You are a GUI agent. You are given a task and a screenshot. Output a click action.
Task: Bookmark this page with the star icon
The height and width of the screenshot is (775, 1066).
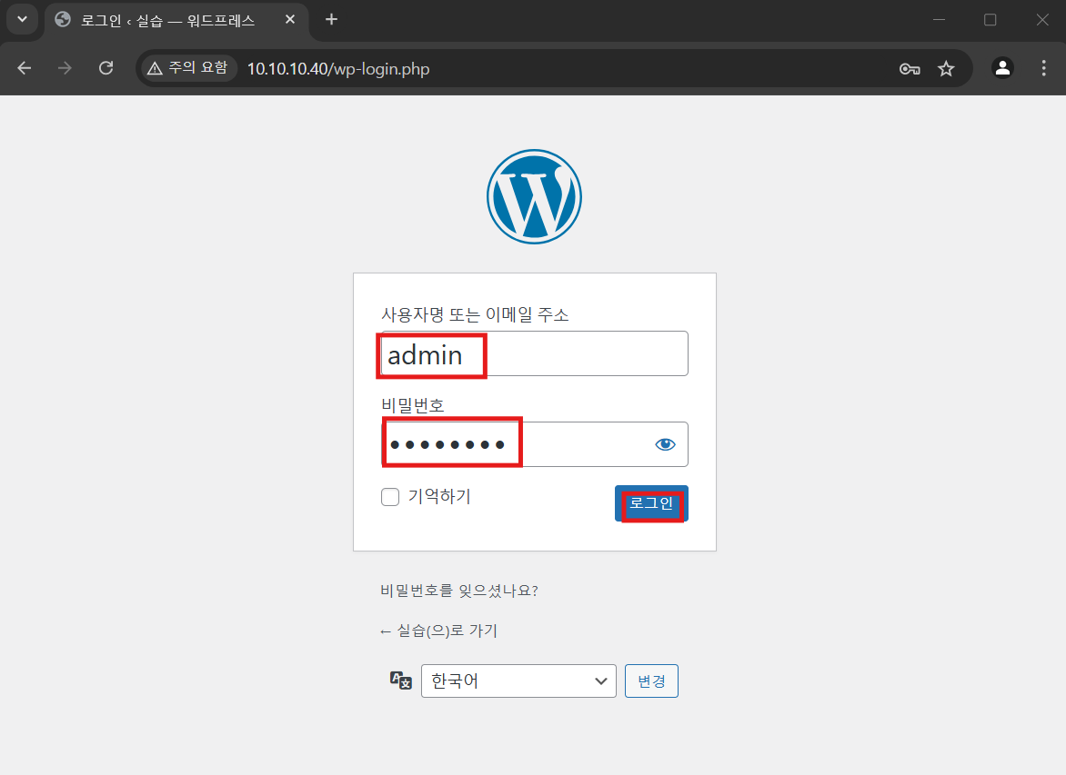point(946,69)
